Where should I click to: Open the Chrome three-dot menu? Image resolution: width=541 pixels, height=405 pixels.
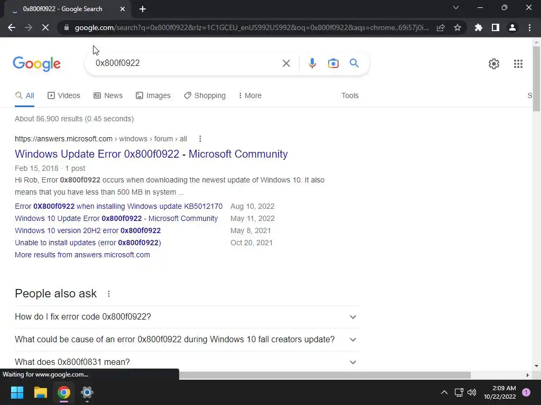pos(529,27)
